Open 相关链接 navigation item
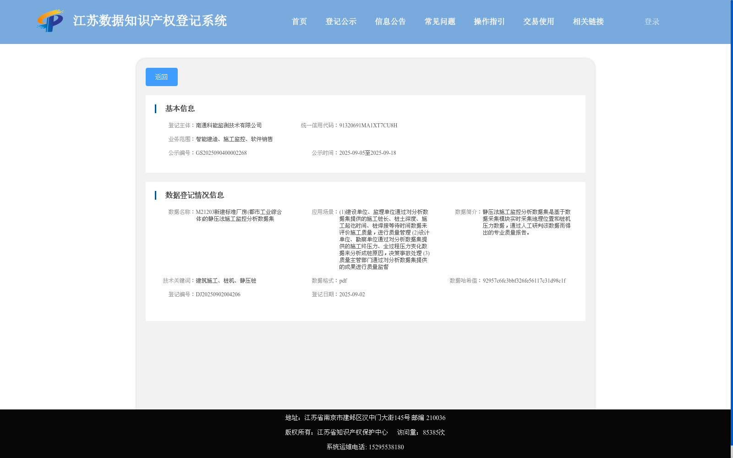 [x=588, y=22]
